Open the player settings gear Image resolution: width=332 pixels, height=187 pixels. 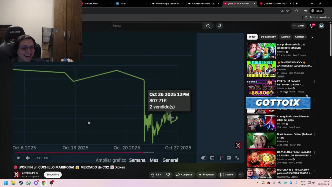[x=220, y=158]
